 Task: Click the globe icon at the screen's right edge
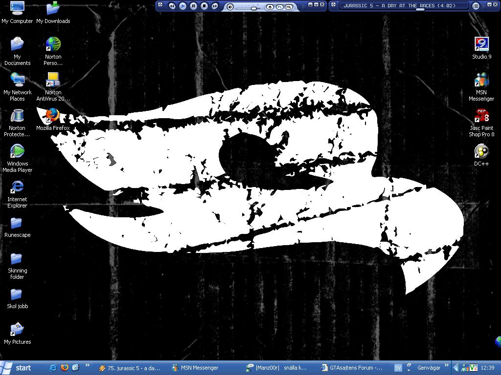coord(498,341)
